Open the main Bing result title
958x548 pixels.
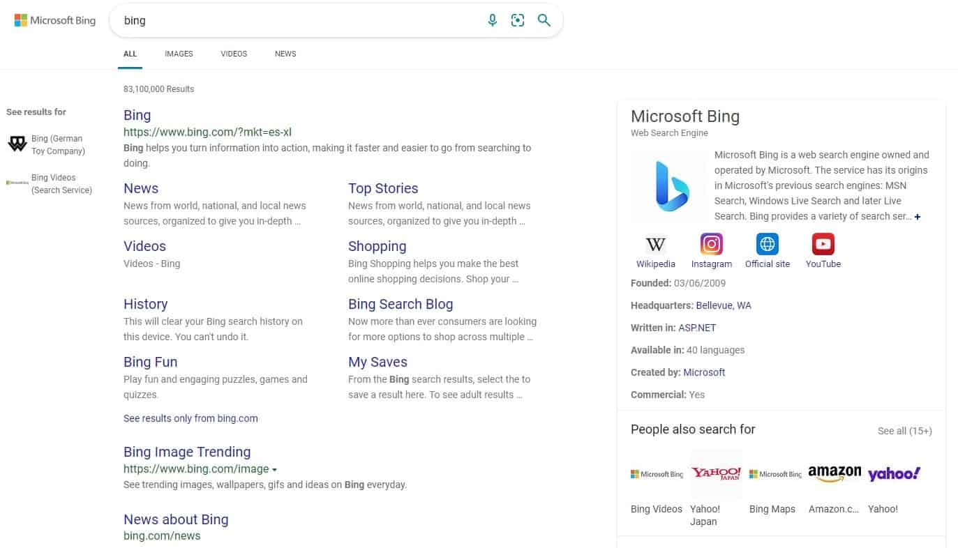point(137,115)
